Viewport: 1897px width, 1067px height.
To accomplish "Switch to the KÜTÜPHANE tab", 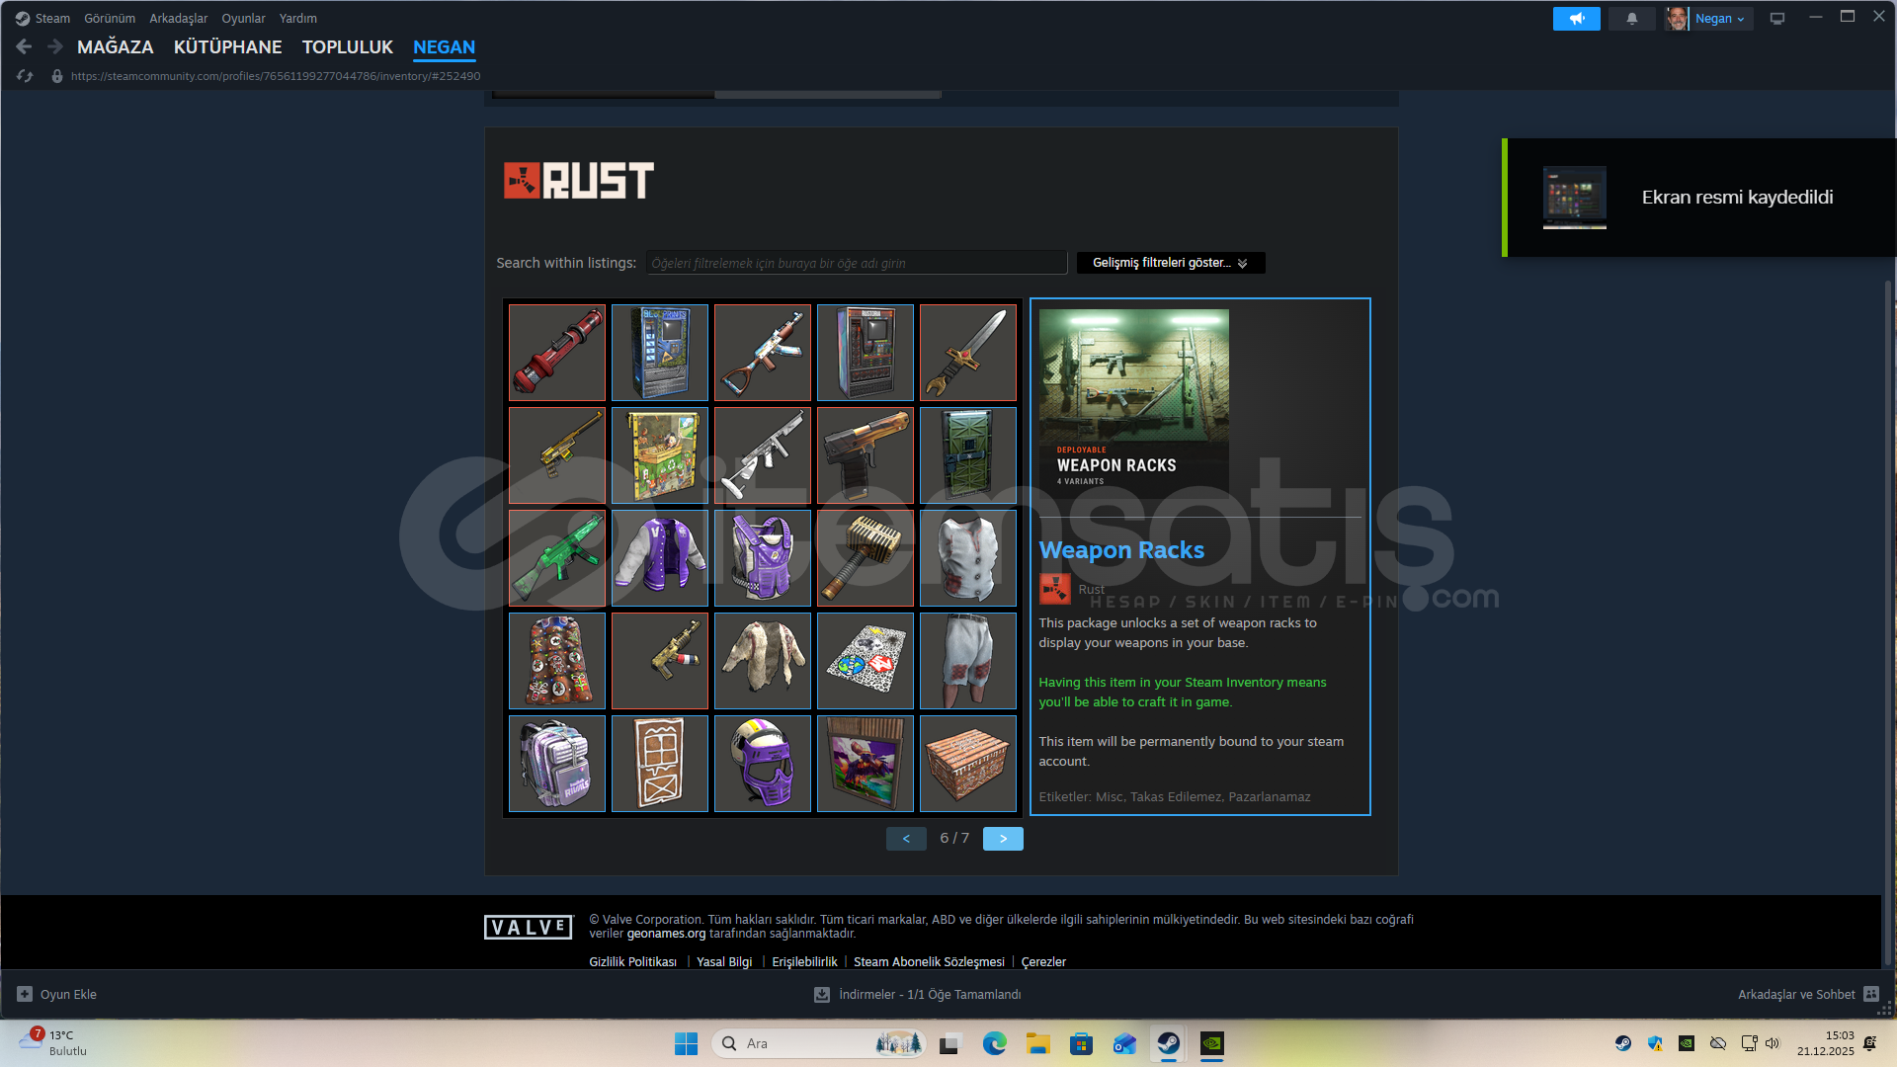I will pos(227,47).
